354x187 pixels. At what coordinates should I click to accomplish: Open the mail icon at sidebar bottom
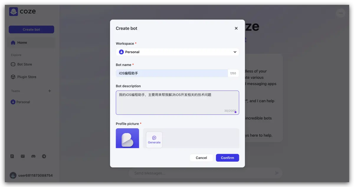[x=23, y=156]
